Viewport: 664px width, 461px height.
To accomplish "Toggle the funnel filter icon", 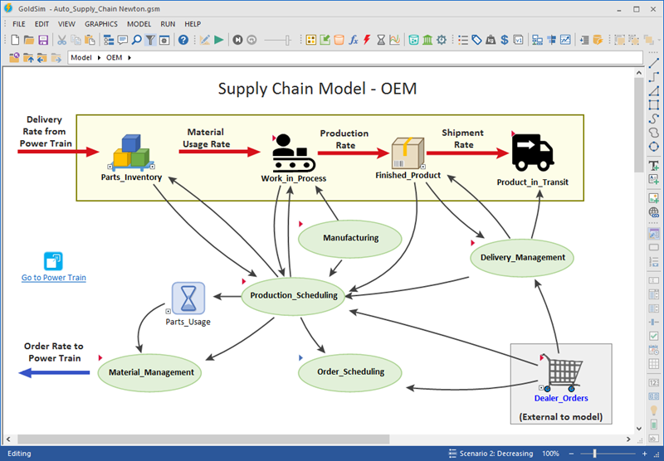I will (150, 40).
